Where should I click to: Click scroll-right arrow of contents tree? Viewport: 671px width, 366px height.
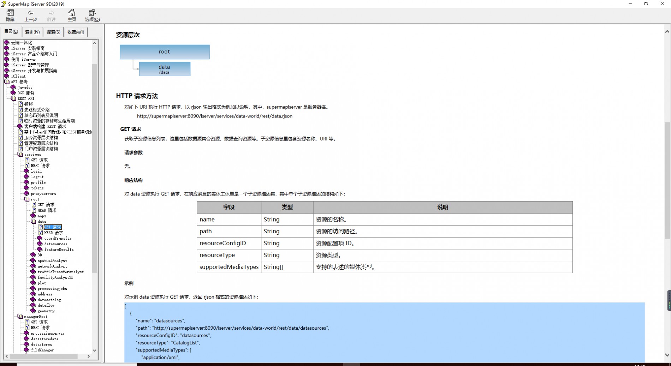pos(89,356)
